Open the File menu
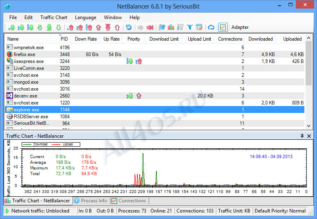Screen dimensions: 317x219 coord(13,17)
